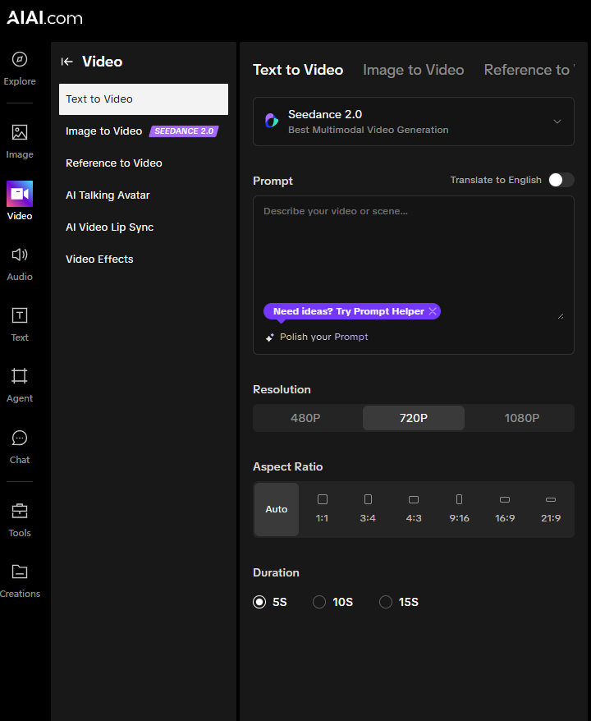The height and width of the screenshot is (721, 591).
Task: Open the Creations folder icon
Action: [x=20, y=572]
